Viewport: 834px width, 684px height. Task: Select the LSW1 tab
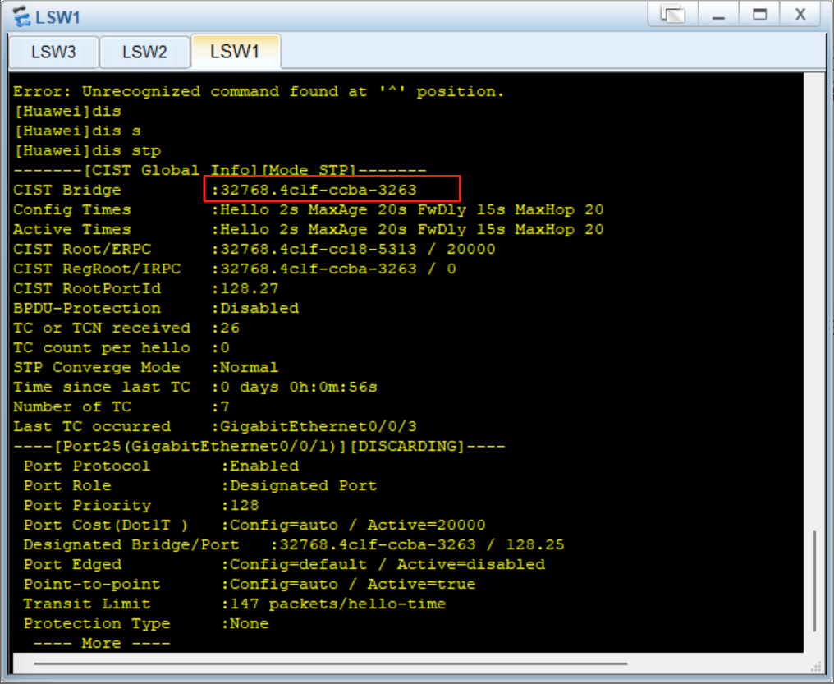pos(235,52)
